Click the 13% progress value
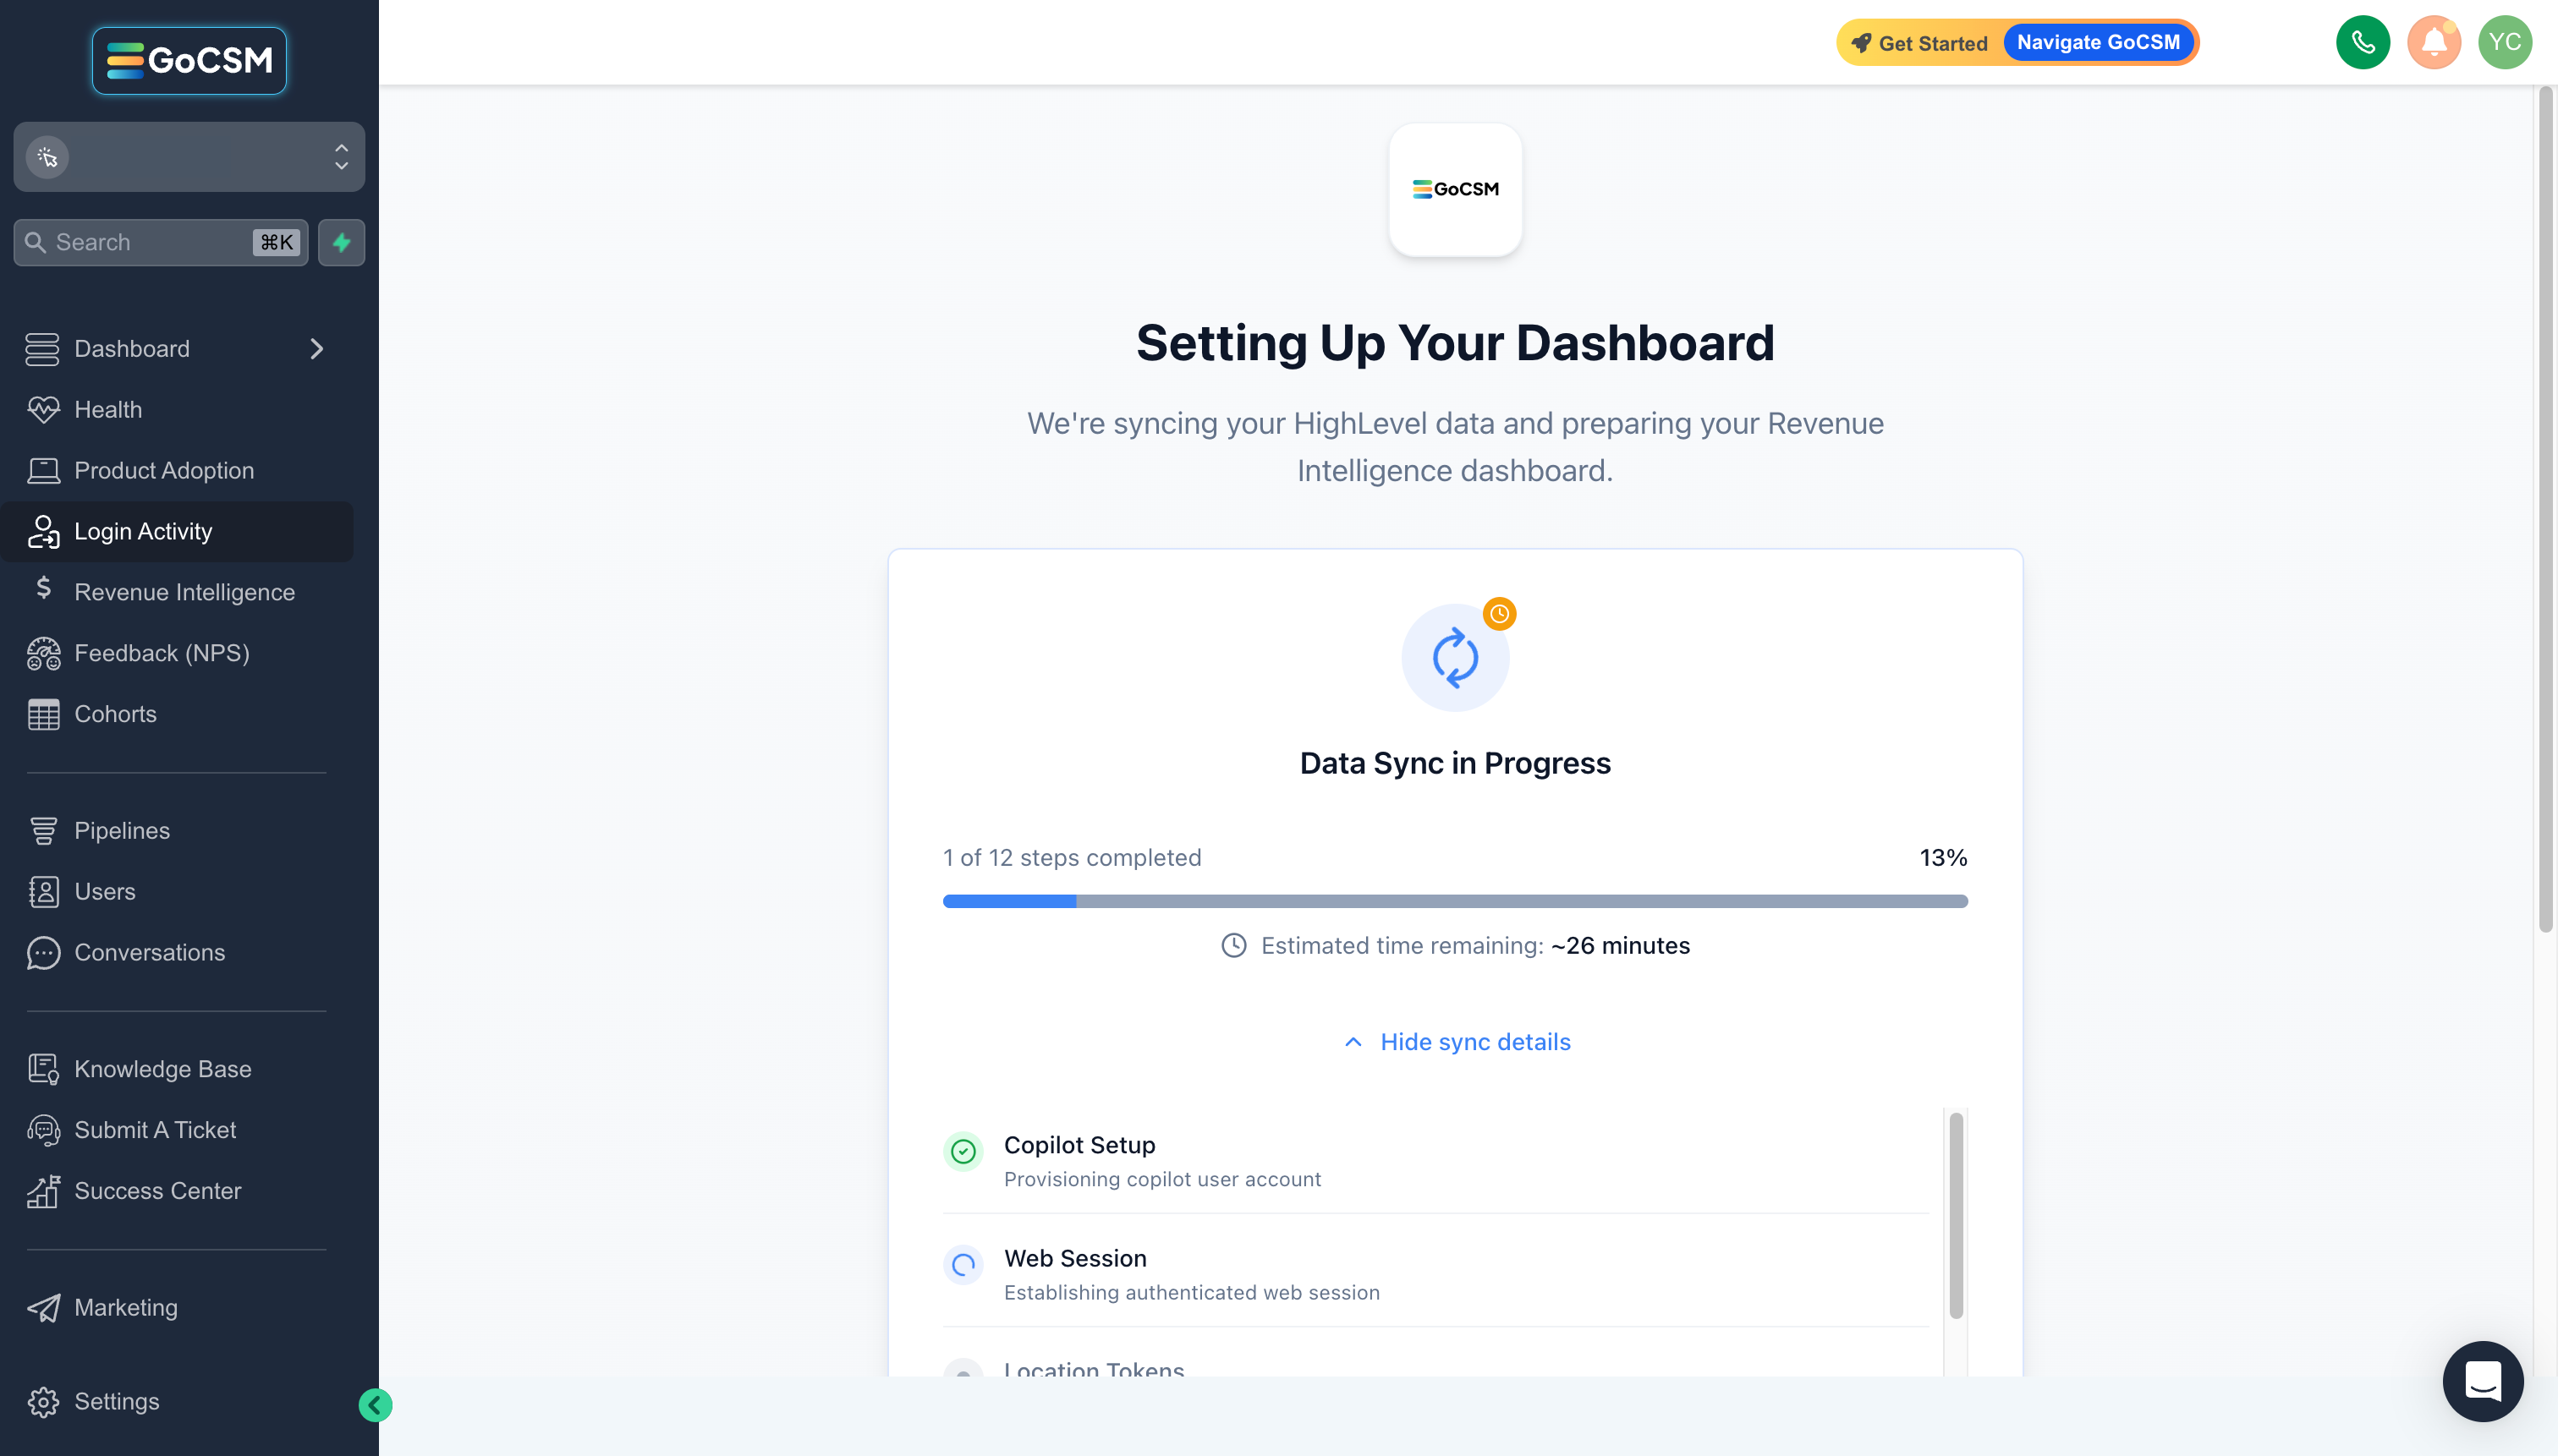This screenshot has height=1456, width=2558. coord(1943,857)
